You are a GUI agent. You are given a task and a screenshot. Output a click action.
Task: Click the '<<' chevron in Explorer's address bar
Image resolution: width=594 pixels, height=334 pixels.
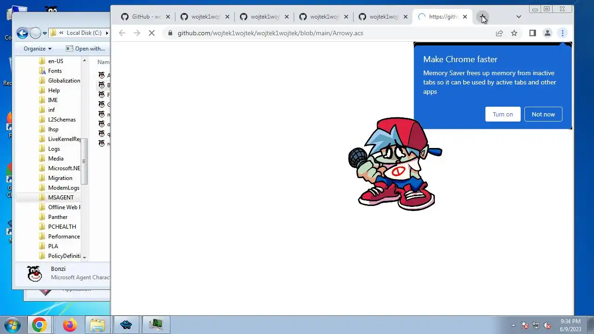61,33
